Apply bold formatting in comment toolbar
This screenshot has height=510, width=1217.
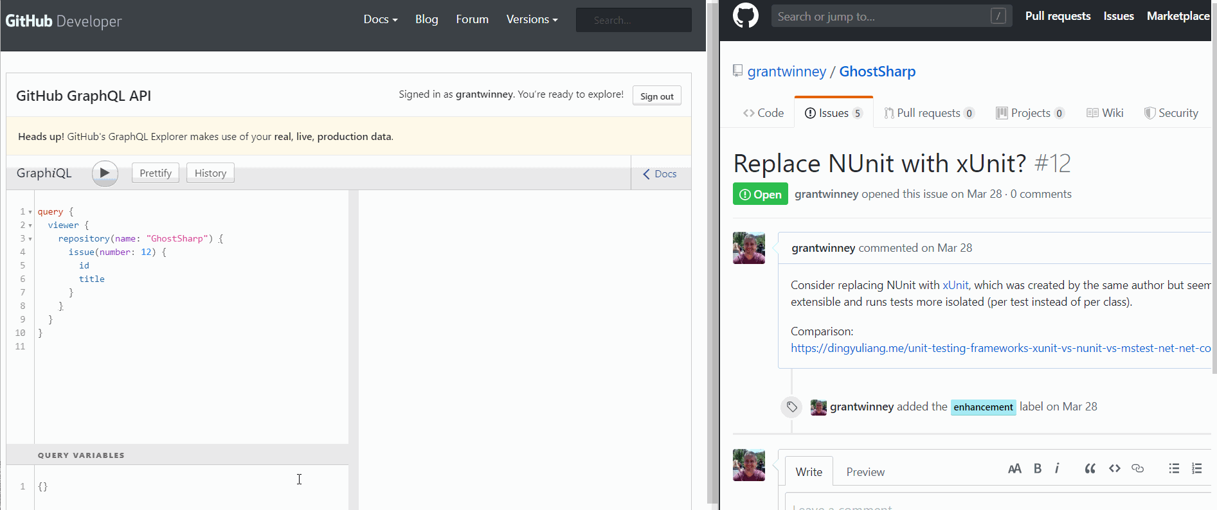coord(1037,469)
